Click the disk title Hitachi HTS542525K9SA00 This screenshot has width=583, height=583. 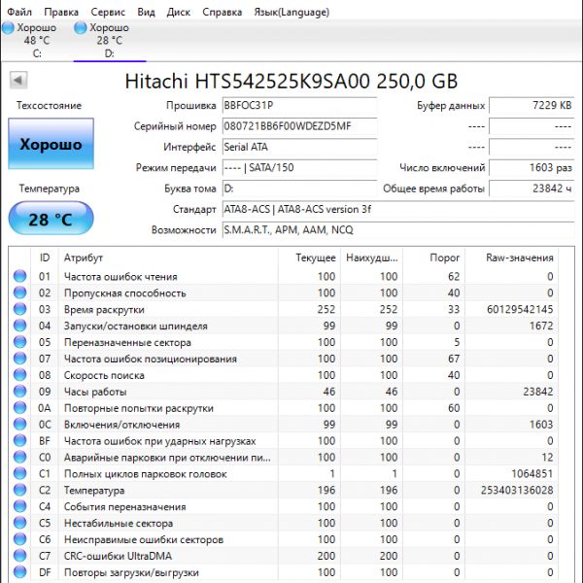click(291, 81)
